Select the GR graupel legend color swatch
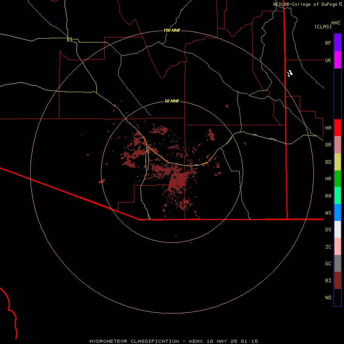The image size is (344, 344). [338, 145]
